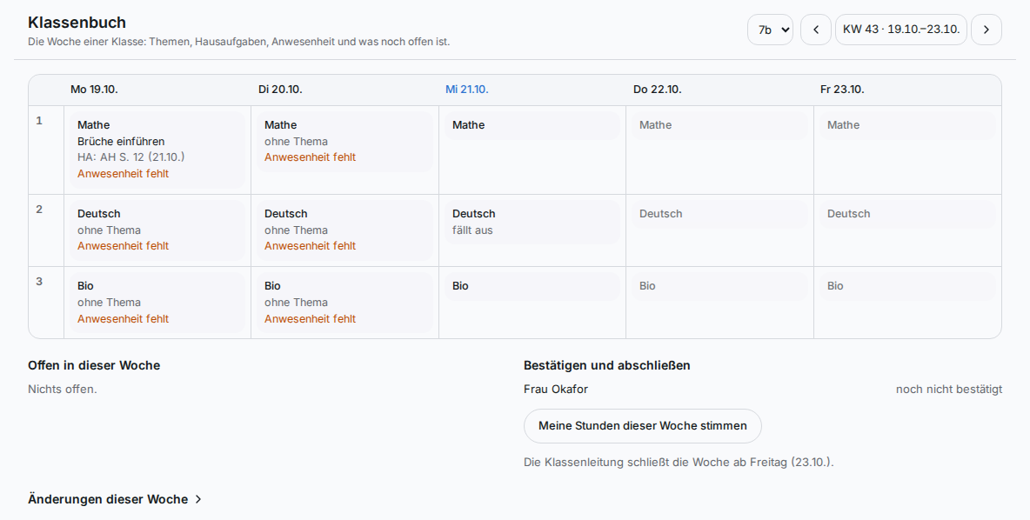
Task: Open Tuesday's Bio lesson card
Action: coord(344,303)
